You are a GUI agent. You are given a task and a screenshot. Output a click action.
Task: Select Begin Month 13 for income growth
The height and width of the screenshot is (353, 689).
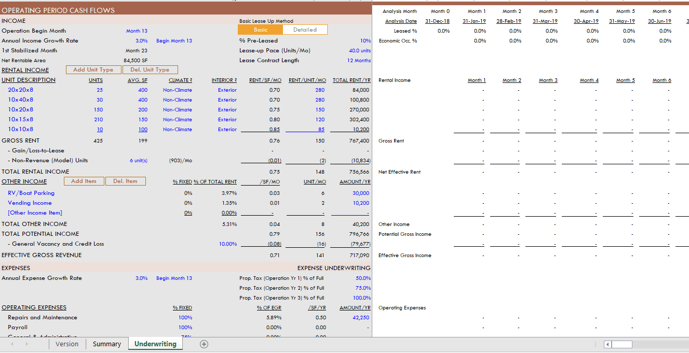coord(174,41)
